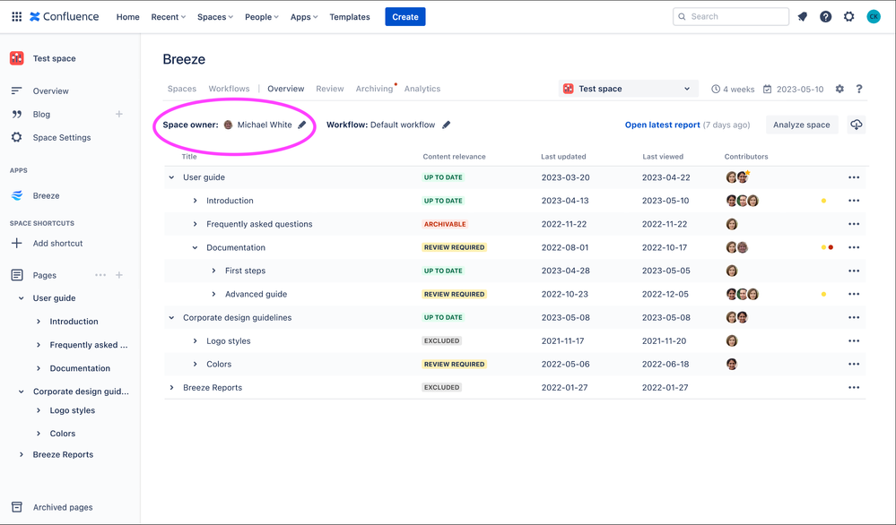Click User guide contributors avatars
Image resolution: width=896 pixels, height=525 pixels.
pyautogui.click(x=737, y=176)
